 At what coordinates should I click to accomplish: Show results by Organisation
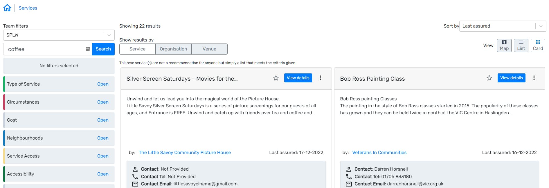tap(173, 49)
